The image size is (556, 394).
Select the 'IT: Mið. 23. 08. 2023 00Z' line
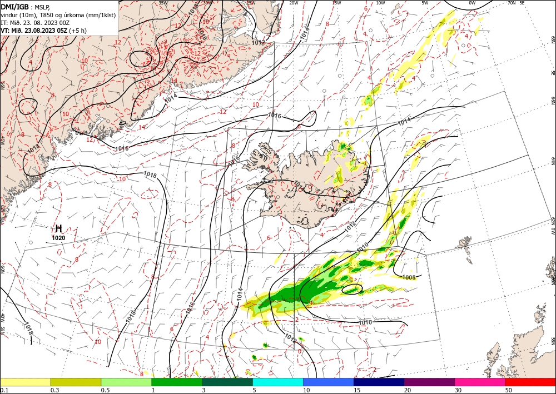(35, 23)
